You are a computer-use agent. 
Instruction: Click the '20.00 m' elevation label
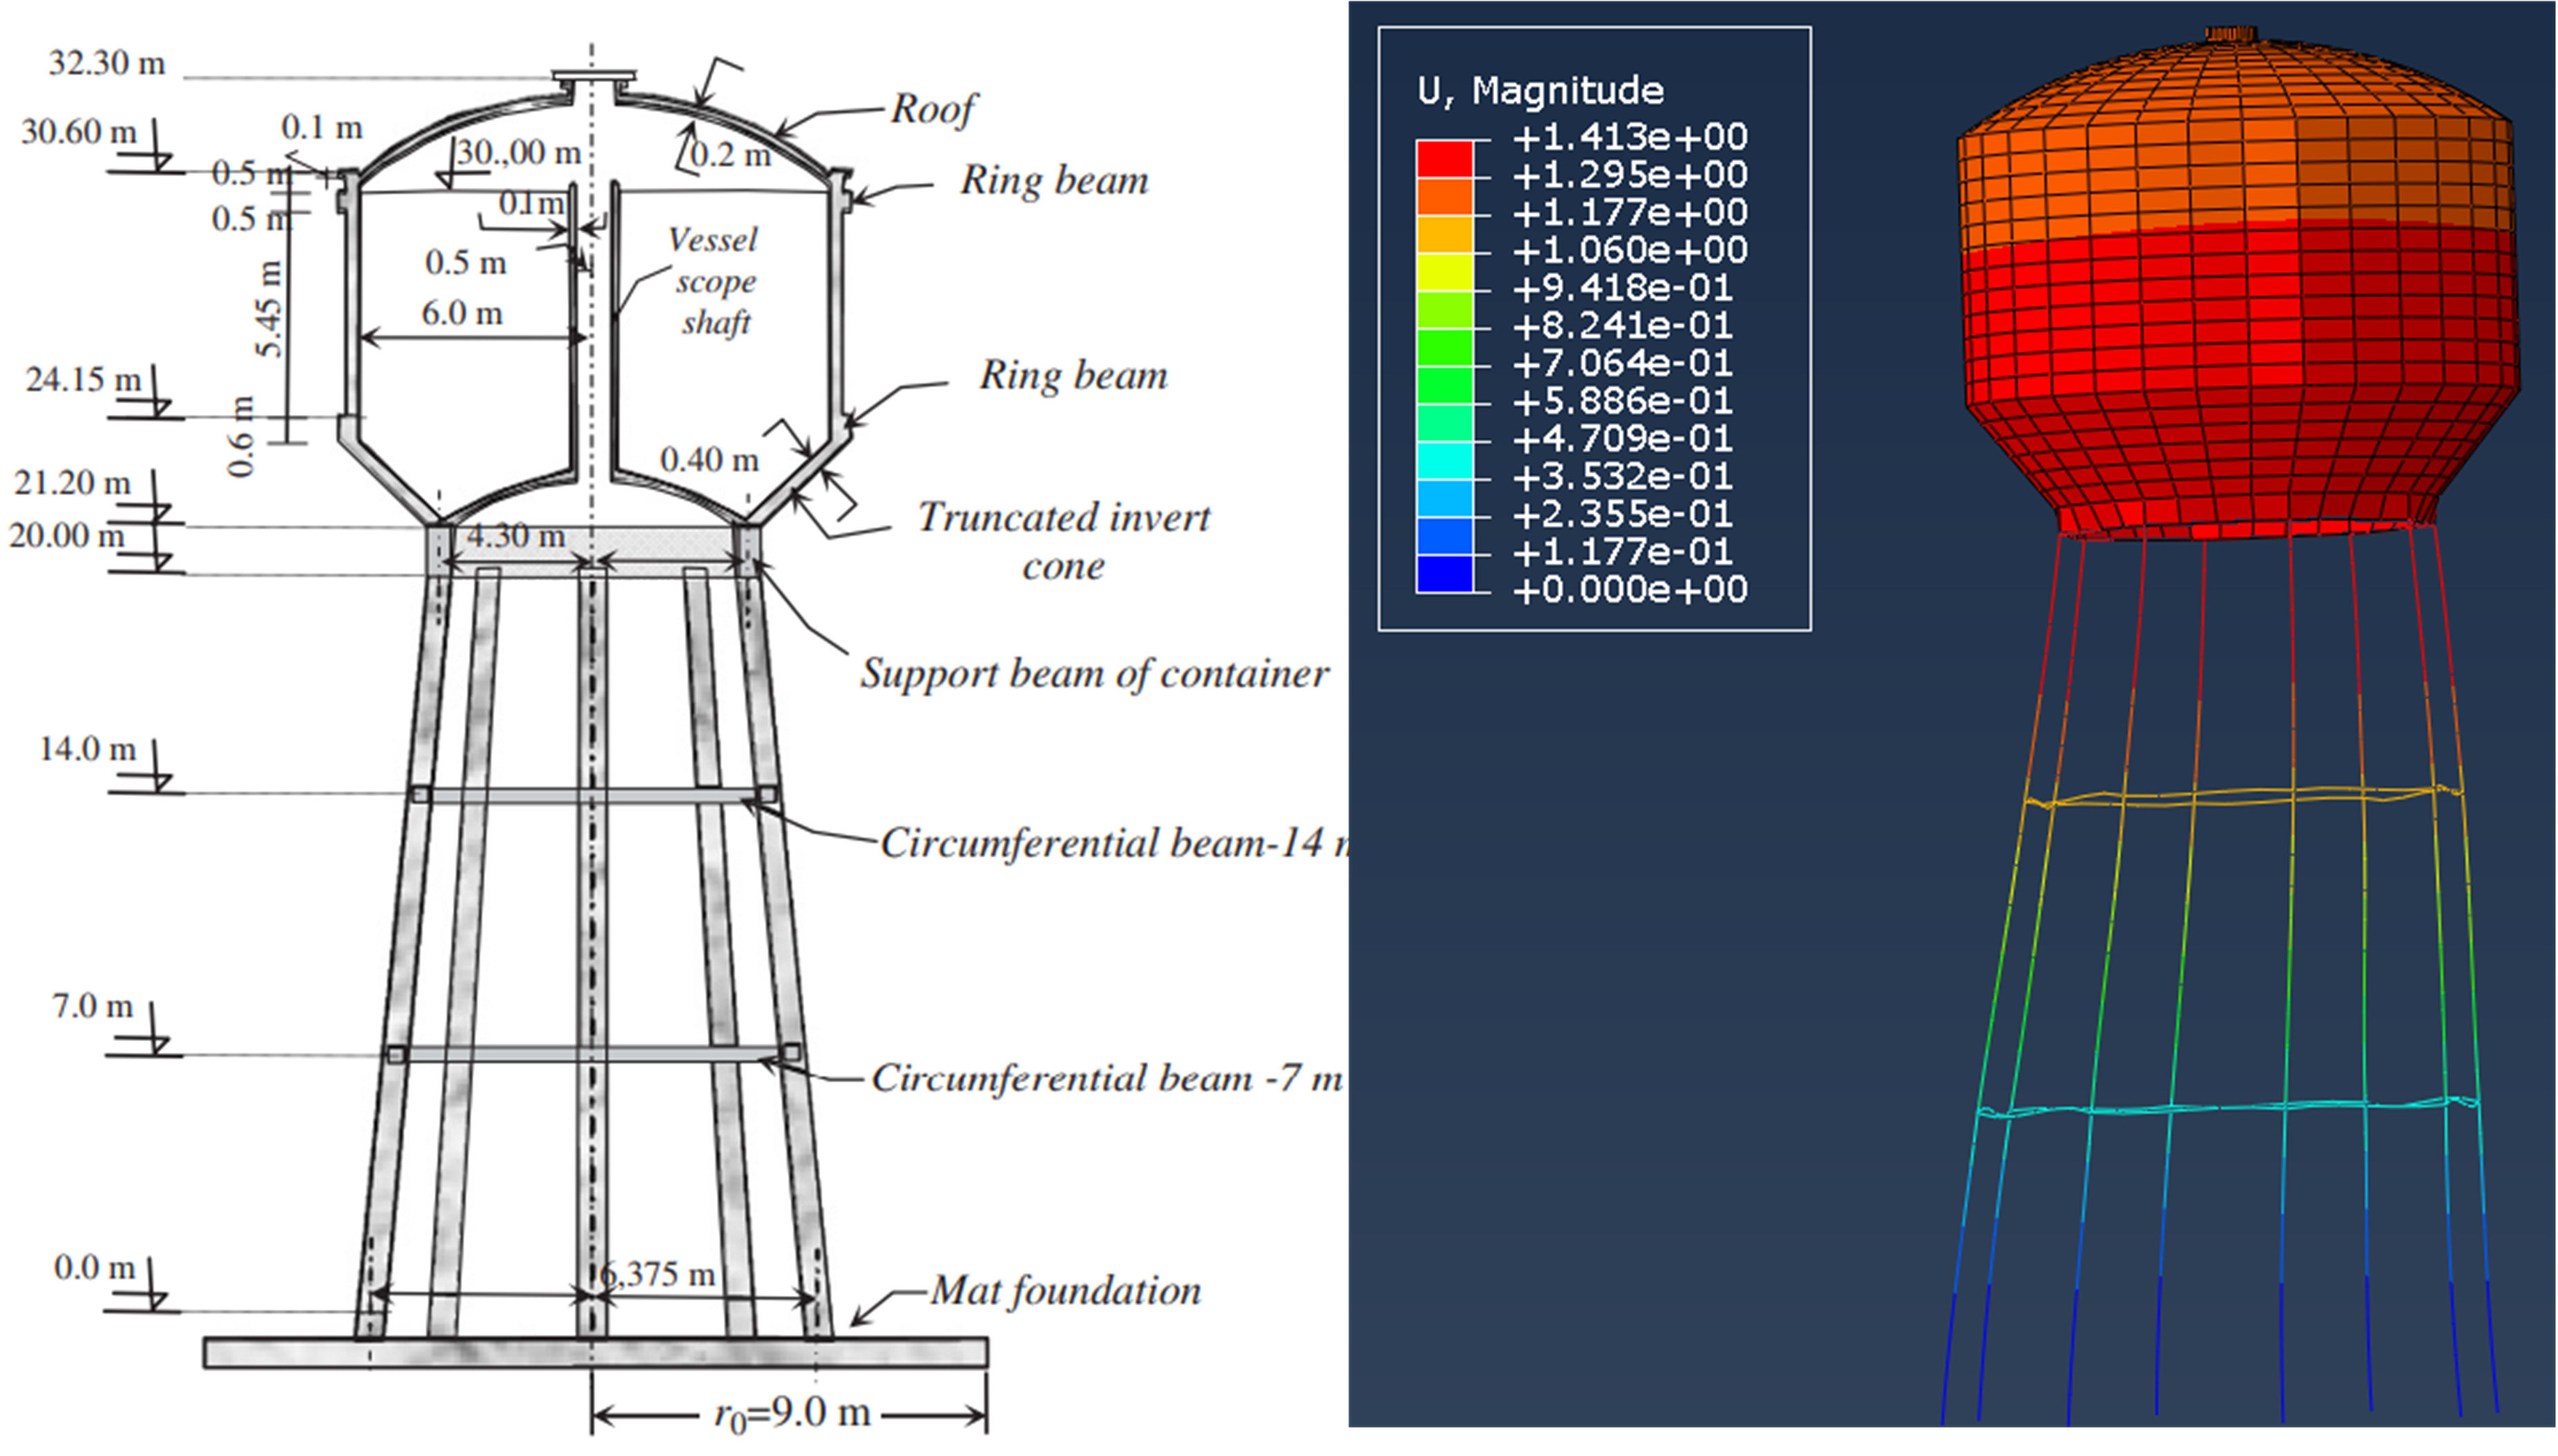66,536
